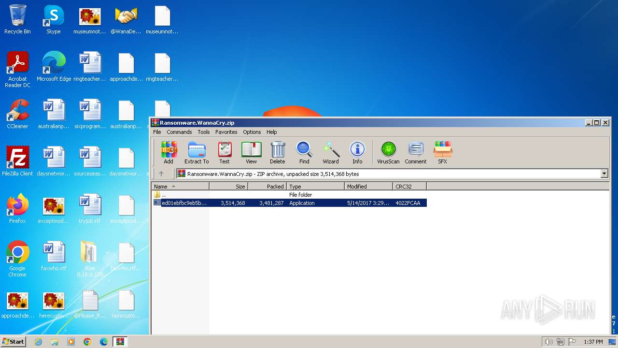Run the Test archive tool
This screenshot has width=618, height=348.
pos(225,153)
